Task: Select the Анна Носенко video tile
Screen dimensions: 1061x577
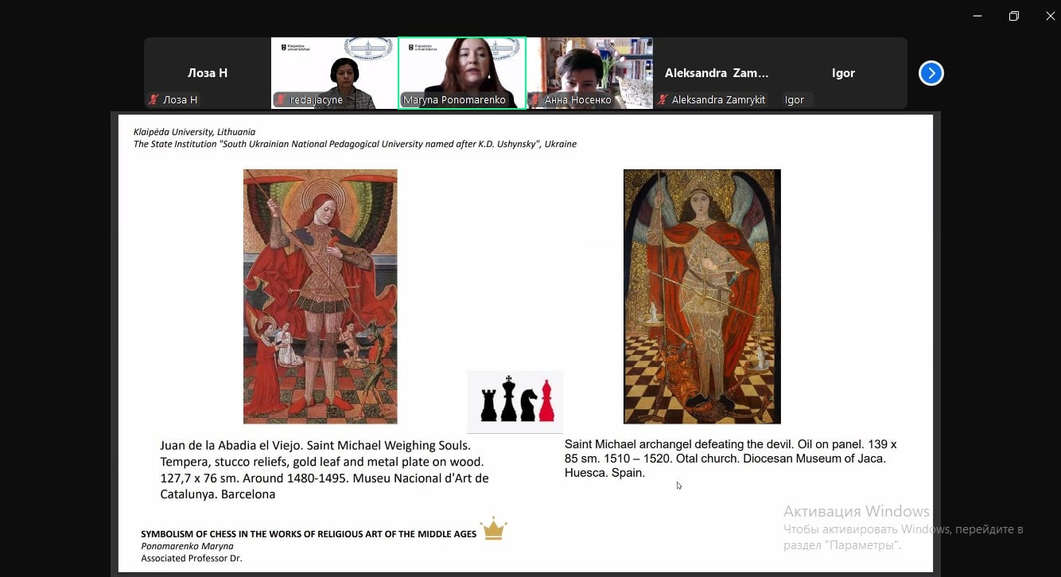Action: point(589,73)
